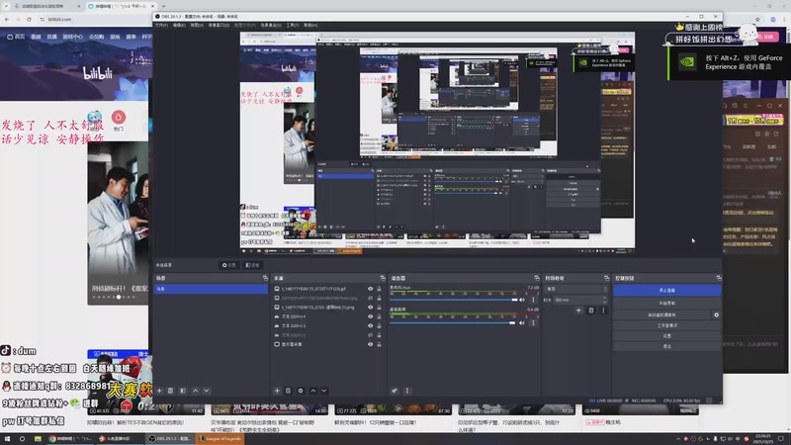791x445 pixels.
Task: Open virtual camera settings gear icon
Action: pyautogui.click(x=716, y=314)
